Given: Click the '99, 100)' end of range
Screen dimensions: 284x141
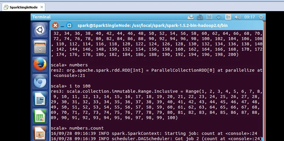Looking at the screenshot, I should tap(167, 118).
